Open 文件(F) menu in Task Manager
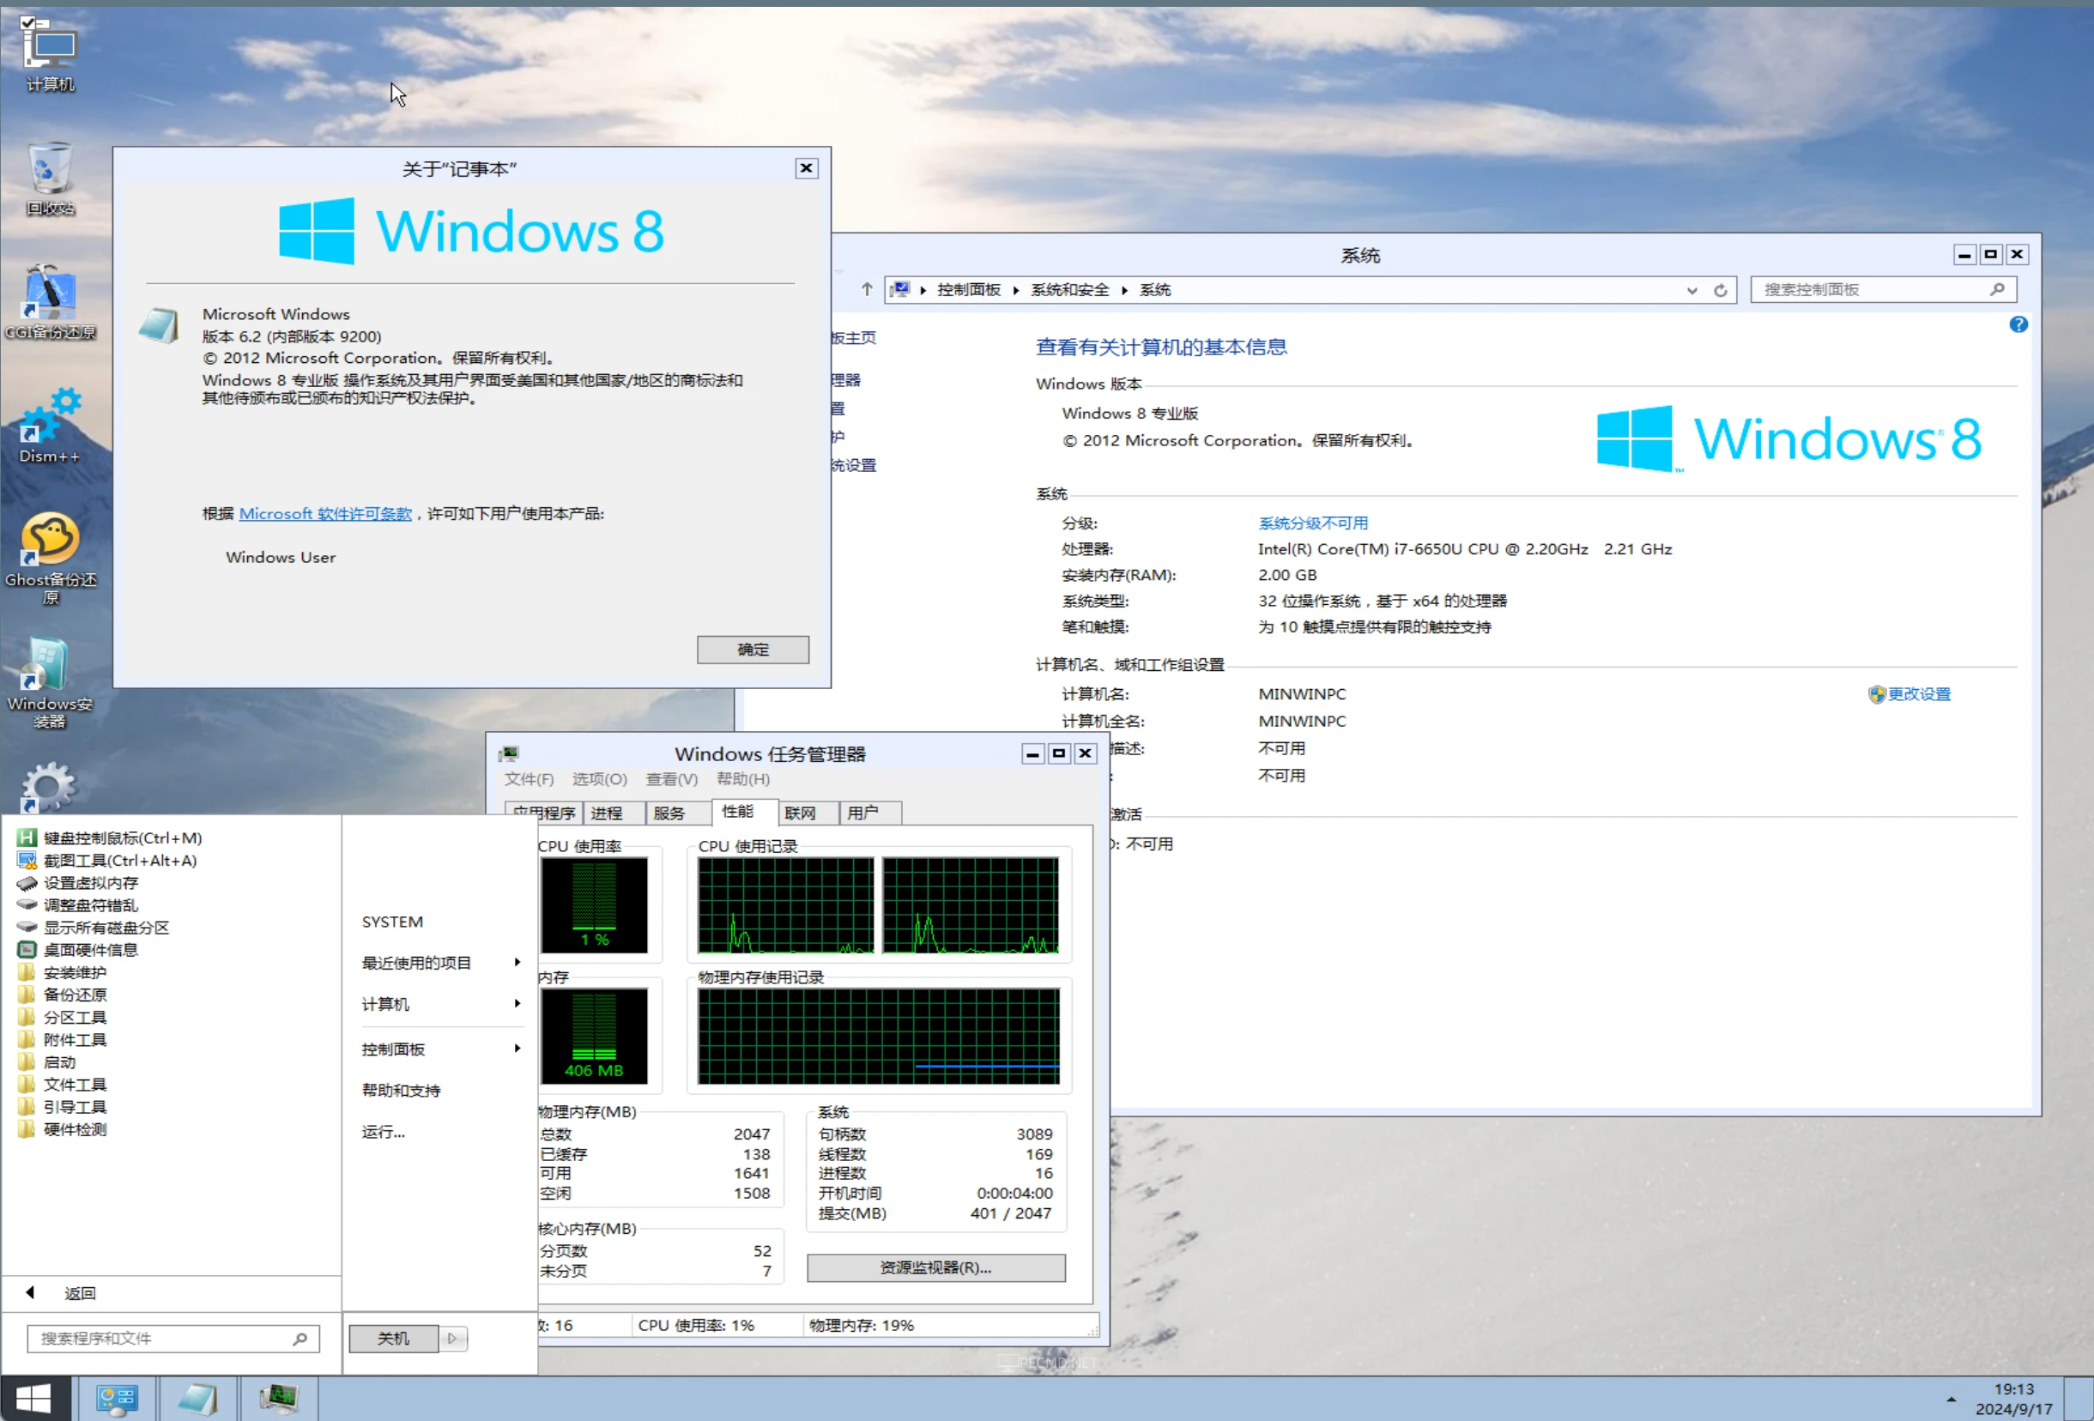 [529, 778]
